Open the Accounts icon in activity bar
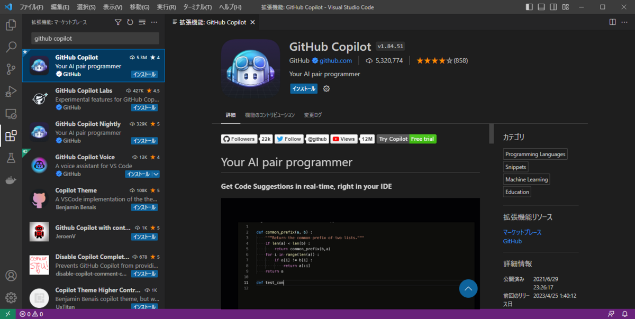635x319 pixels. tap(11, 276)
